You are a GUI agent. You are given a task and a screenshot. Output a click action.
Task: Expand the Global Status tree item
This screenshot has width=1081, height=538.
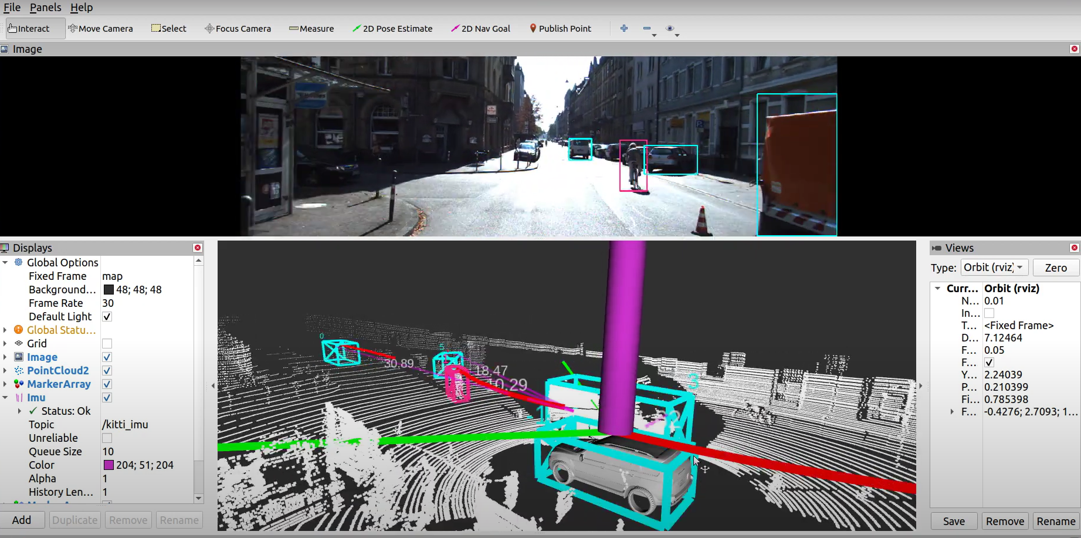5,330
